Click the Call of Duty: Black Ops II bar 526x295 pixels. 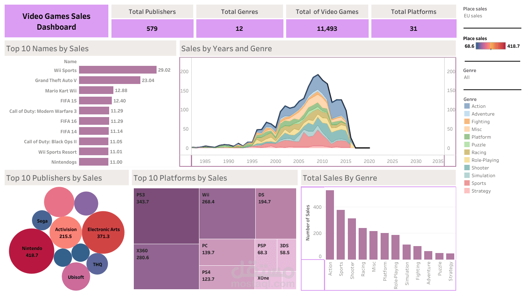point(94,141)
